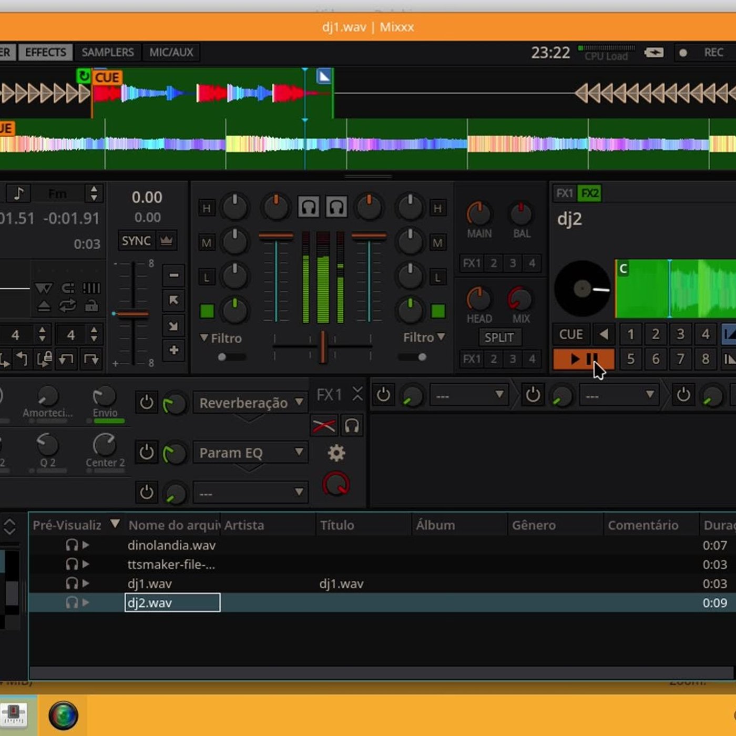Viewport: 736px width, 736px height.
Task: Activate hotcue 1 on deck dj2
Action: click(x=631, y=334)
